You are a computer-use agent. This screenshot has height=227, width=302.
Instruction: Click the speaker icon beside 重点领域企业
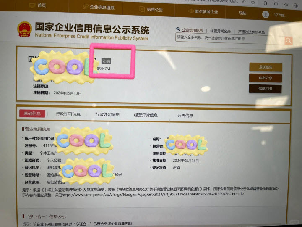(x=191, y=11)
